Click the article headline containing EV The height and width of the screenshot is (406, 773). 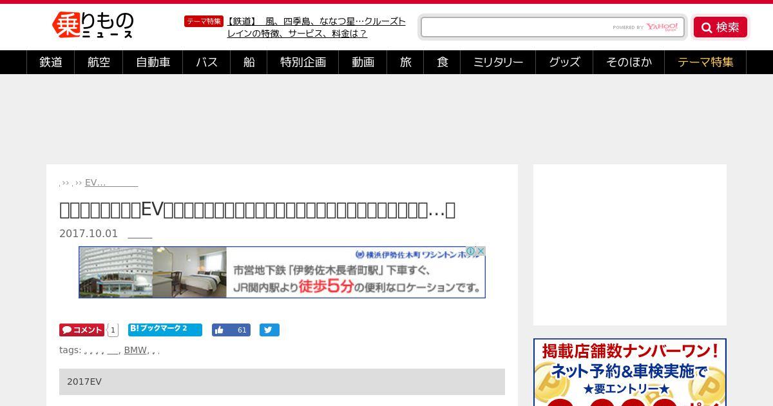[x=258, y=209]
